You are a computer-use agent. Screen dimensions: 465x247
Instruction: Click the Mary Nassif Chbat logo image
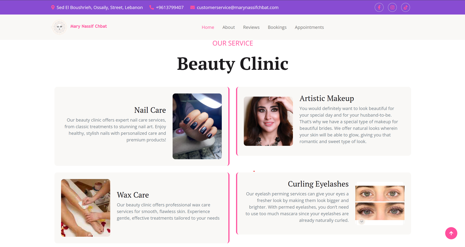coord(59,27)
